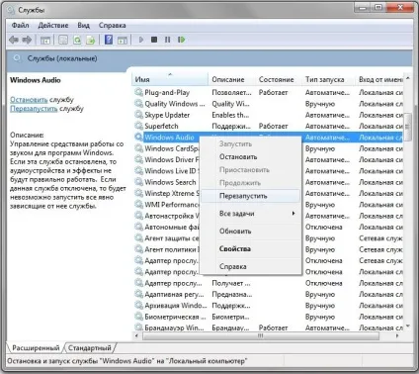
Task: Click the horizontal scrollbar thumb
Action: point(261,335)
